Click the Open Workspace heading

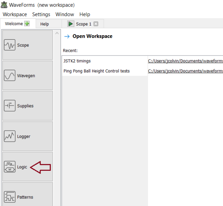click(x=93, y=36)
